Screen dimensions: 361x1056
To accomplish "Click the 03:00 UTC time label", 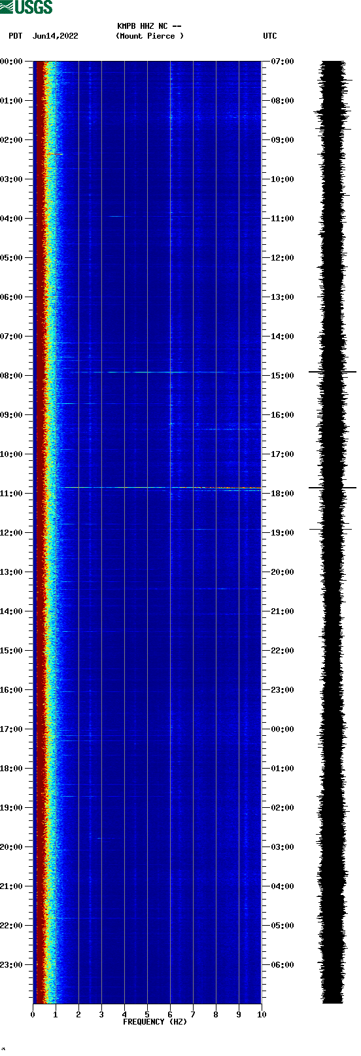I will pyautogui.click(x=283, y=847).
